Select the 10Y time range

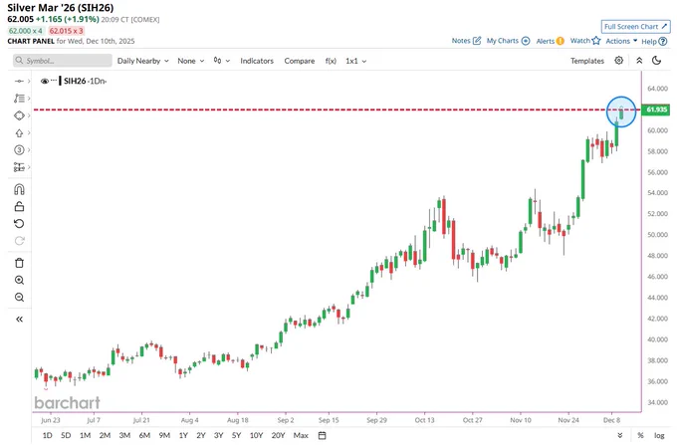click(256, 435)
